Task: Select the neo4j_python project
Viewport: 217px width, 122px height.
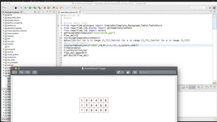Action: tap(13, 55)
